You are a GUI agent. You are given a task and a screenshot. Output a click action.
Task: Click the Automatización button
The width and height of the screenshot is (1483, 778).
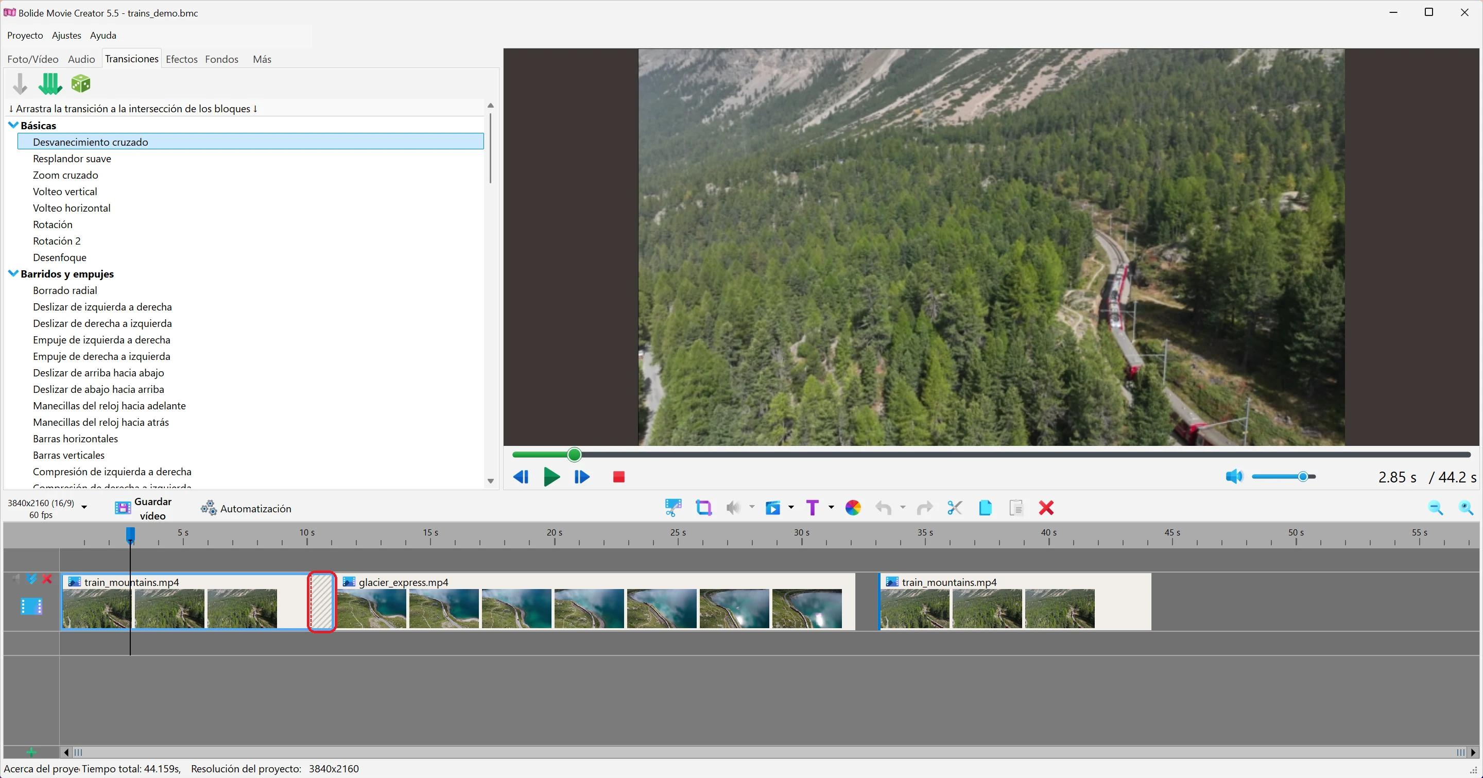click(x=246, y=508)
